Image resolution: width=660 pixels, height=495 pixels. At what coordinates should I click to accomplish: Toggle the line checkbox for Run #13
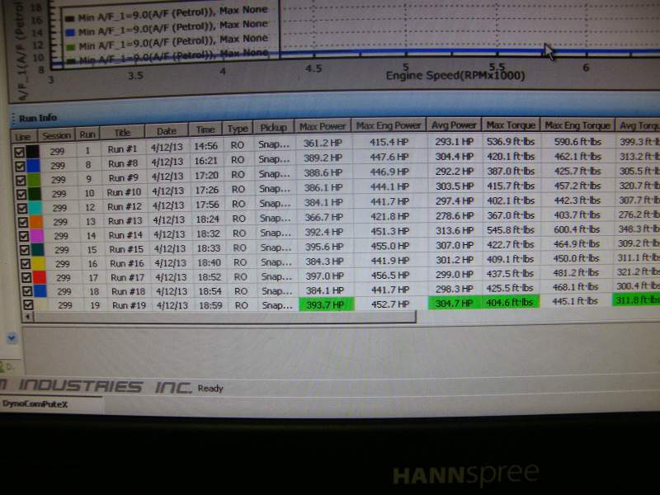point(20,221)
